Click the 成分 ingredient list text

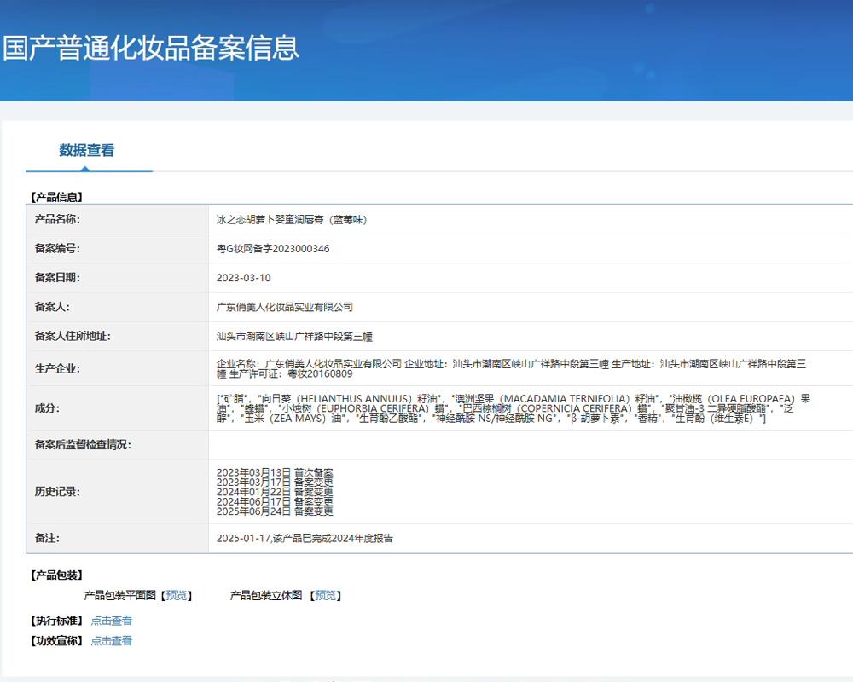point(512,409)
